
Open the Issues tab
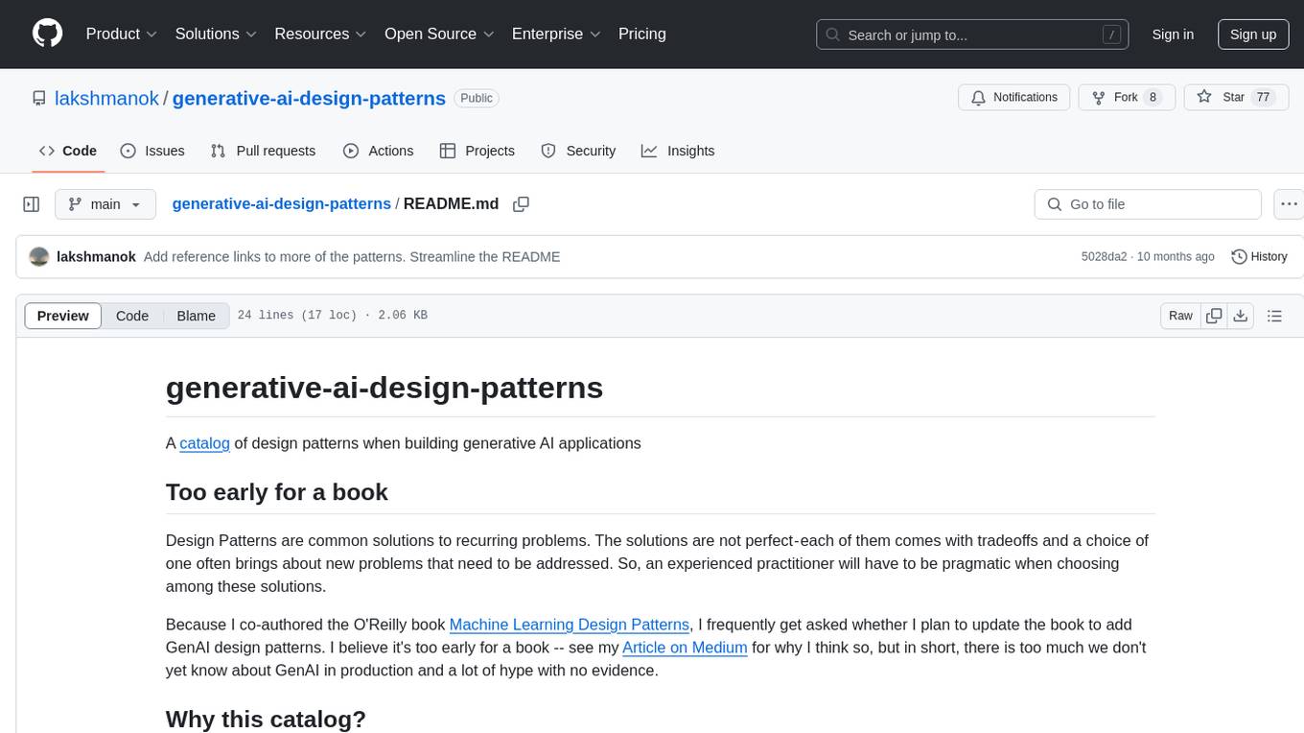tap(152, 151)
